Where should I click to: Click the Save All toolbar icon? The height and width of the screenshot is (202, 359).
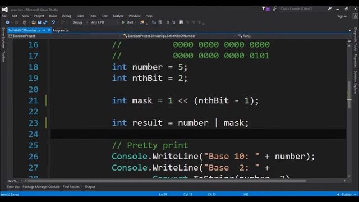point(45,22)
